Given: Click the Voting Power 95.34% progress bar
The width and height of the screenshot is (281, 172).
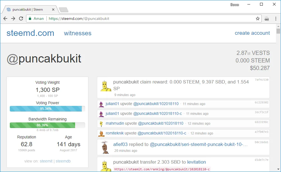Looking at the screenshot, I should click(x=47, y=109).
